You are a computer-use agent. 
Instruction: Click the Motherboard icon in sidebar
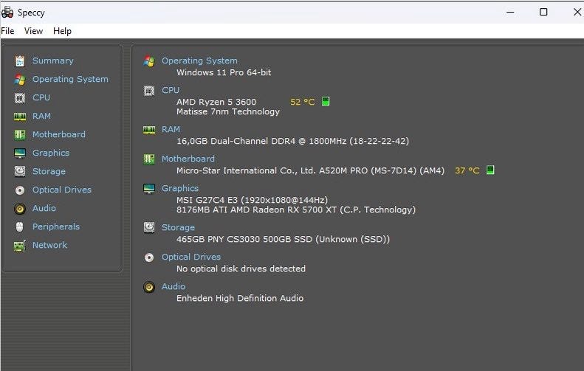click(x=20, y=135)
